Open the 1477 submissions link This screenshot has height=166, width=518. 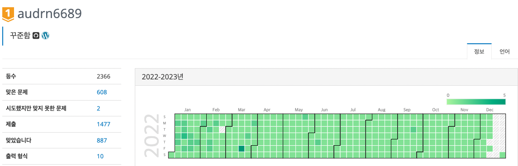(x=104, y=124)
